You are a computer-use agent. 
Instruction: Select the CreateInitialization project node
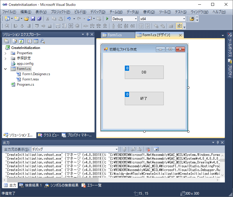pos(26,48)
